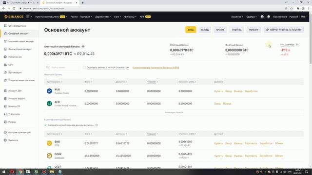
Task: Open the sidebar Earn section
Action: point(11,65)
